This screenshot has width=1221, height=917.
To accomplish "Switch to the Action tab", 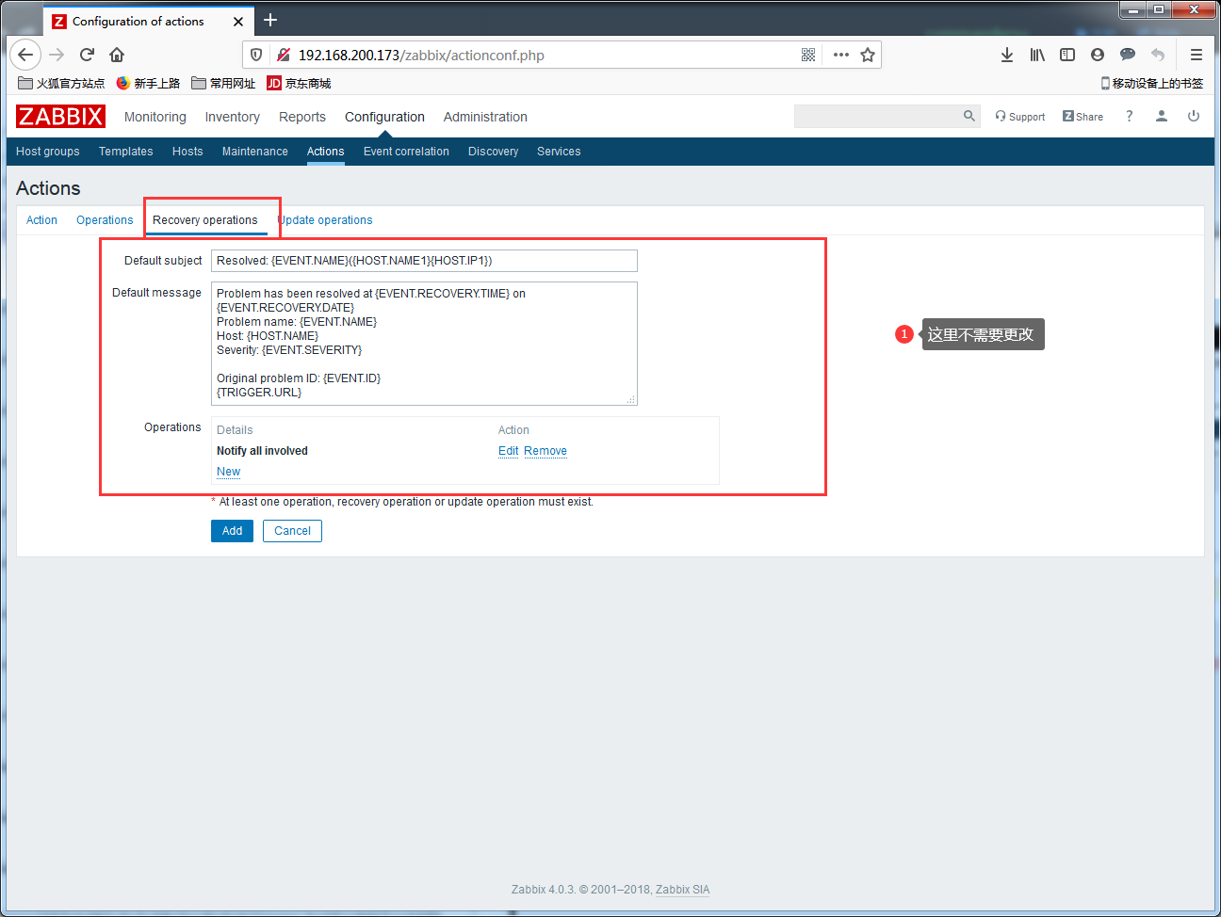I will pos(41,220).
